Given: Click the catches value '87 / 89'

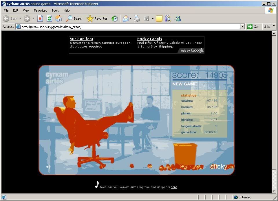Looking at the screenshot, I should tap(212, 100).
